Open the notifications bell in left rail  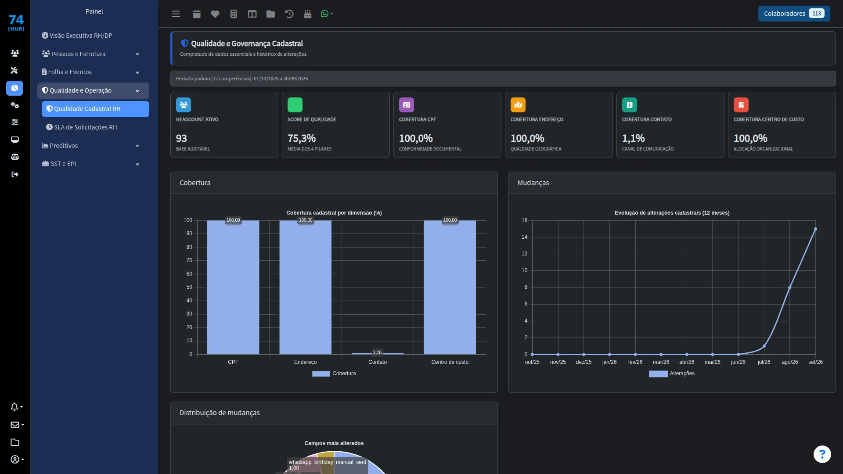point(16,407)
